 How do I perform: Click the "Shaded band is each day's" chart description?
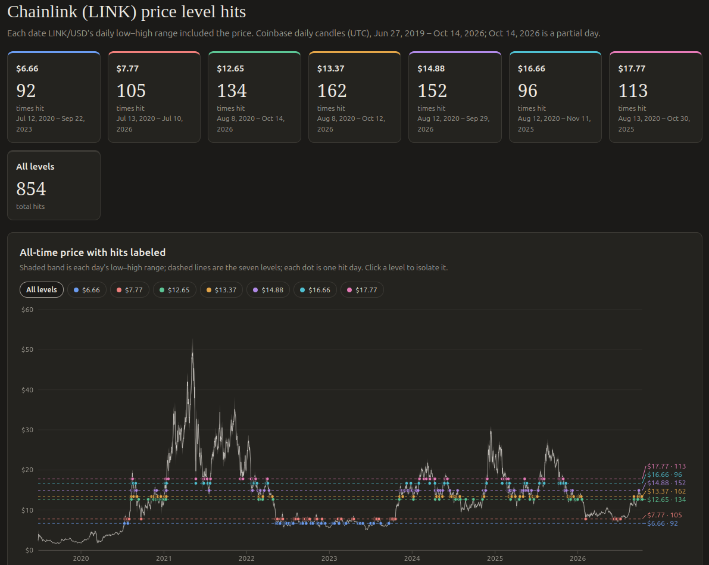coord(234,268)
